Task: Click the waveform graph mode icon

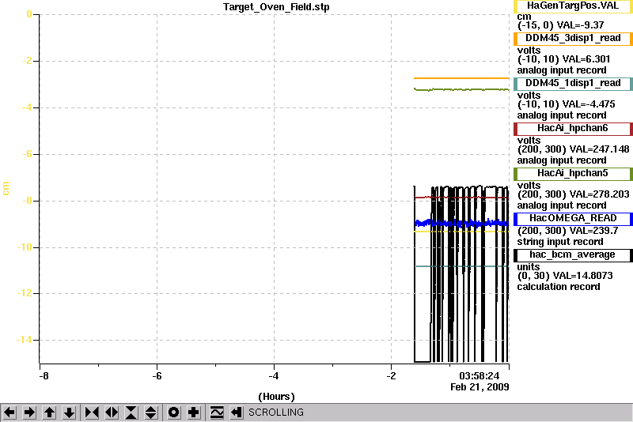Action: click(217, 413)
